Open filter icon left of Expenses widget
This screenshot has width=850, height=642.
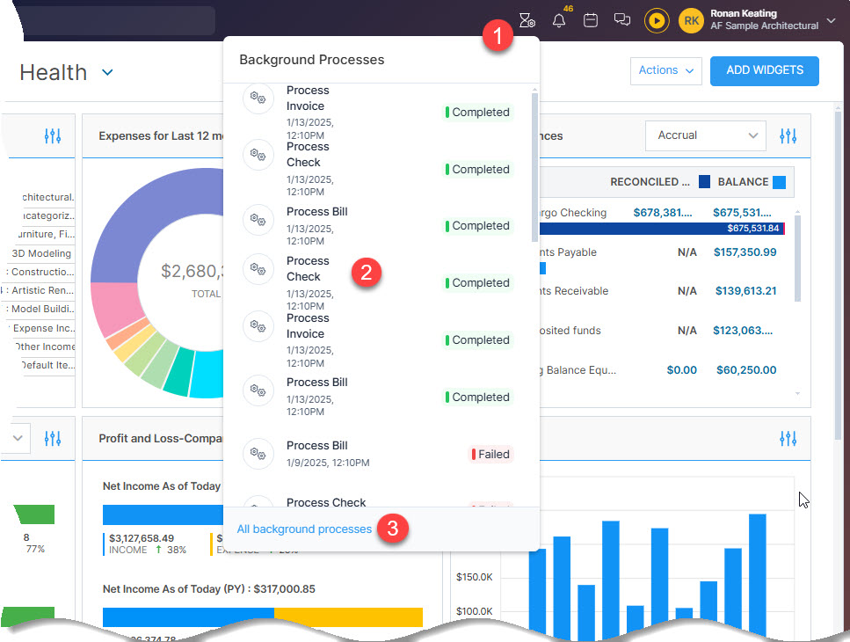tap(53, 135)
